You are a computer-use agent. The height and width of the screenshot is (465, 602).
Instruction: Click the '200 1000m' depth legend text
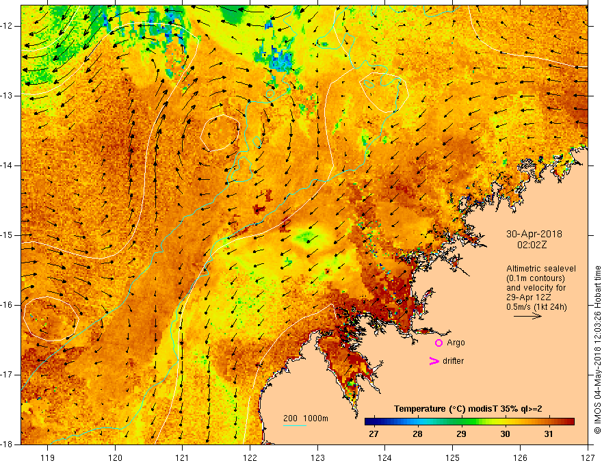(x=306, y=418)
